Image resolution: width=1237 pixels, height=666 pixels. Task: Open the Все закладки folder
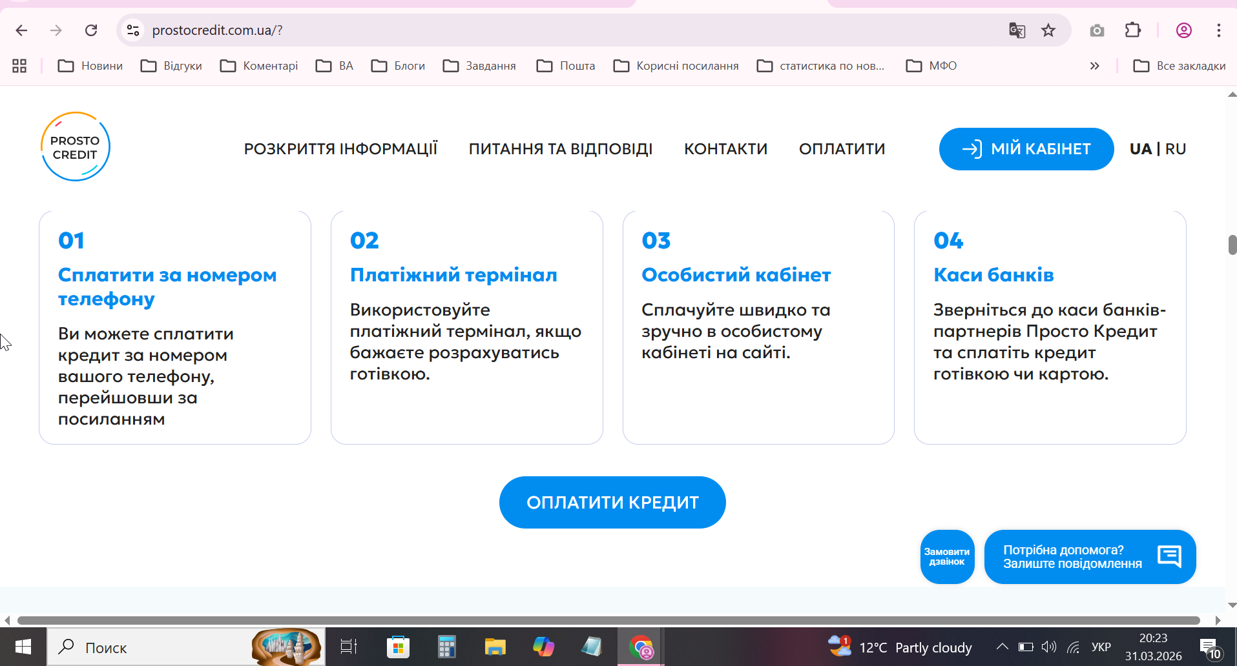(x=1180, y=66)
